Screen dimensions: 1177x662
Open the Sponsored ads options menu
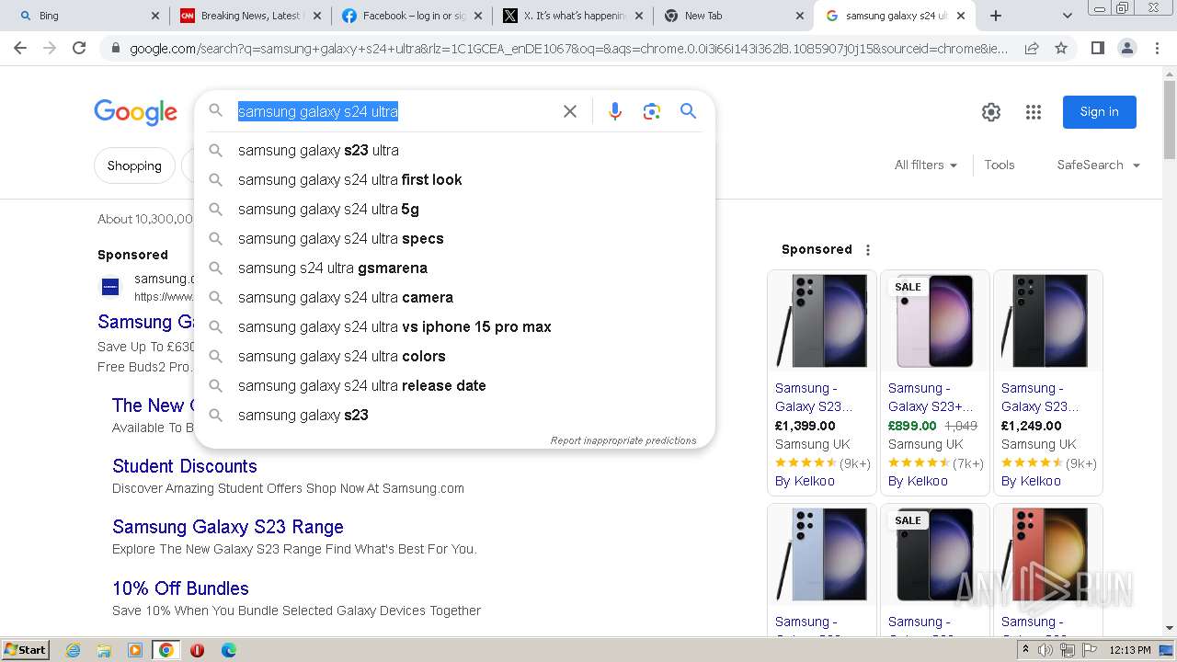pyautogui.click(x=867, y=249)
